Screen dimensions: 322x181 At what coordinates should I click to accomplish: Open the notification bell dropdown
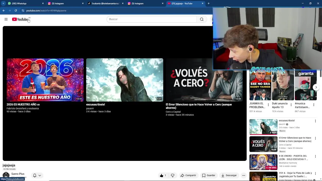[x=37, y=175]
